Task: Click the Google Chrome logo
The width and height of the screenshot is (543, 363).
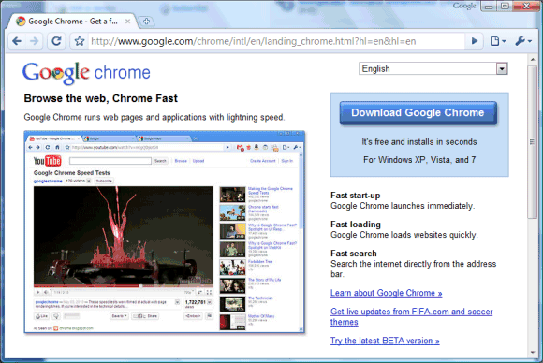Action: coord(86,73)
